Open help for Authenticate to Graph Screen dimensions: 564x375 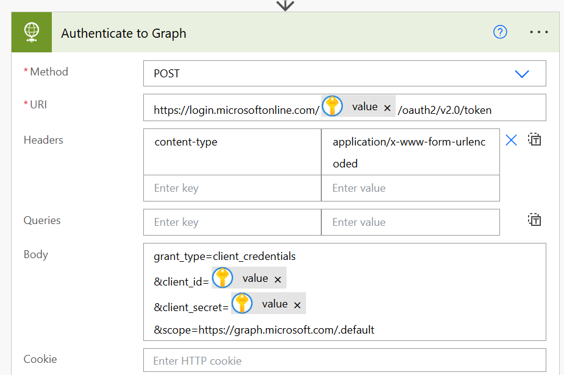click(500, 33)
